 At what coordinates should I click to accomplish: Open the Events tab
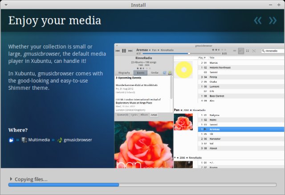(x=140, y=72)
